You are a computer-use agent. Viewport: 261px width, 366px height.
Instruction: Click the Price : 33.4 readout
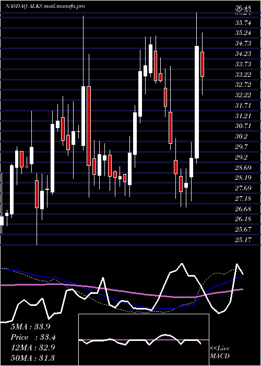(x=33, y=337)
